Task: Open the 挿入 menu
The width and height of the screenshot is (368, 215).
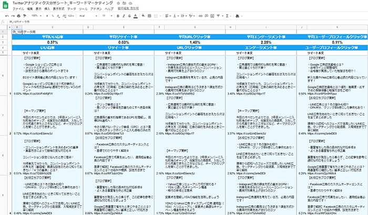Action: [47, 9]
